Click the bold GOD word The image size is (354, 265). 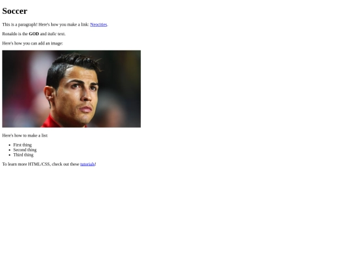tap(34, 34)
